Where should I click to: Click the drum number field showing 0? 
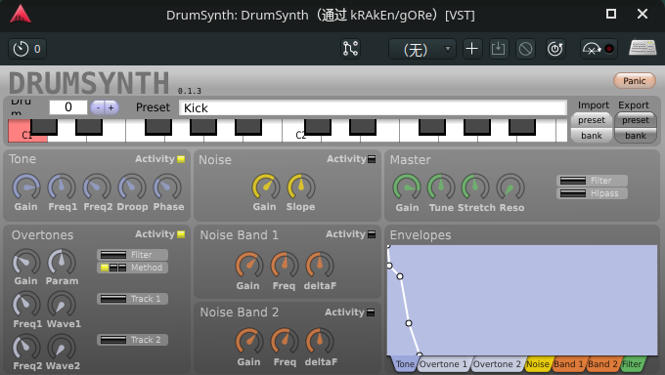(x=68, y=107)
